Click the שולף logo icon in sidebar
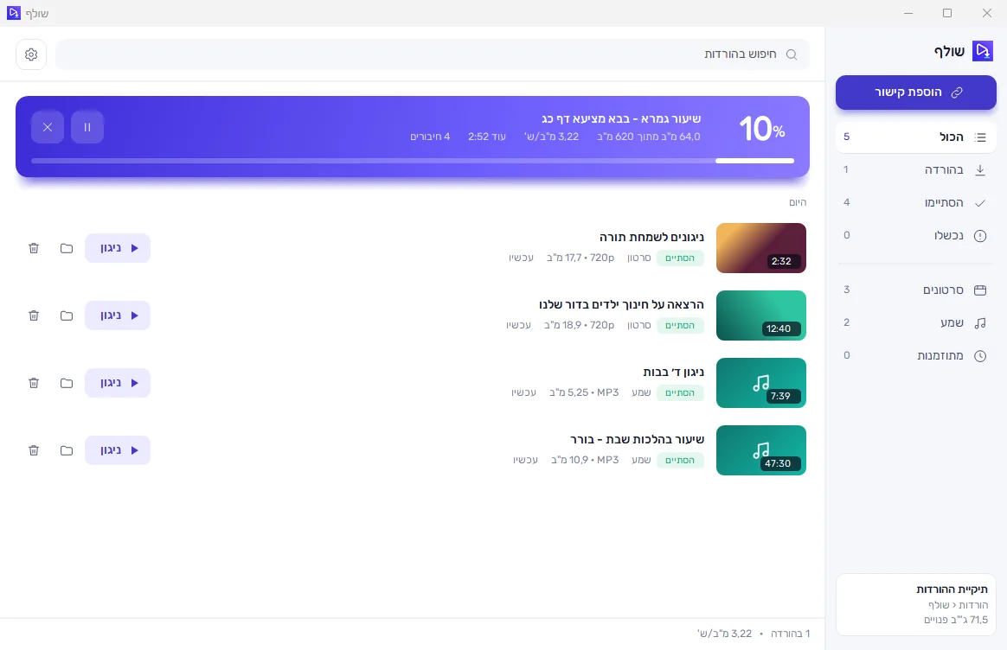 click(x=983, y=51)
